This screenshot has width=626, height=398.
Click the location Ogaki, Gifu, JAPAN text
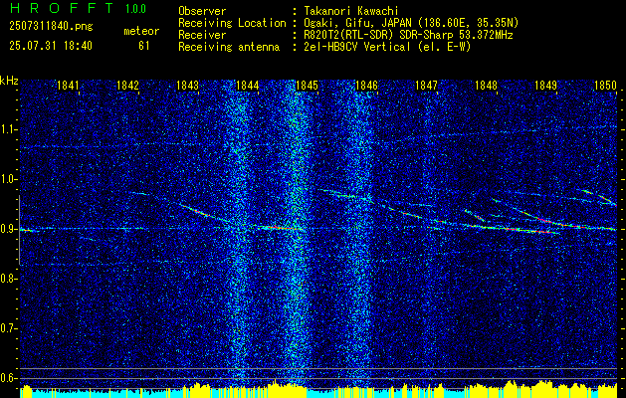411,23
